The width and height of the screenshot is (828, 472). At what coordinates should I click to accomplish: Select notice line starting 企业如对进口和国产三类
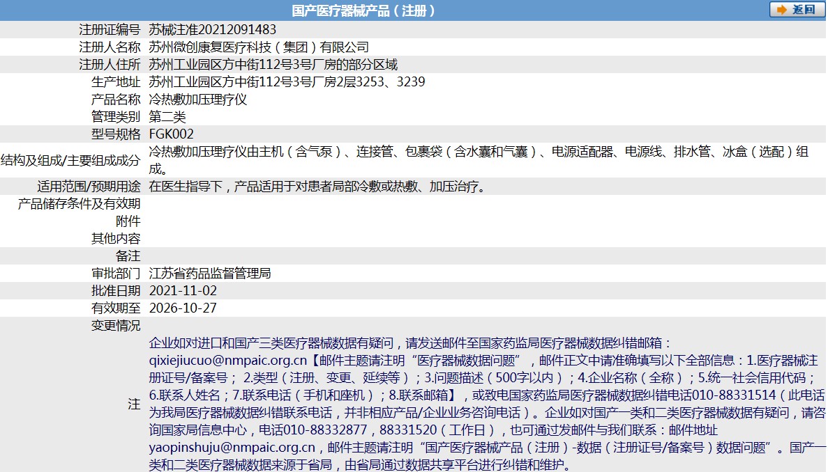click(x=409, y=343)
